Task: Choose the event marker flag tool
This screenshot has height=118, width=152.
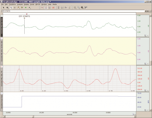Action: click(x=18, y=8)
